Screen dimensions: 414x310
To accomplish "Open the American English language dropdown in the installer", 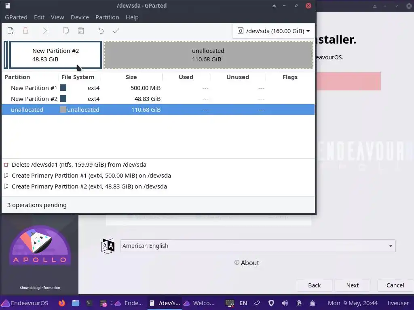I will pos(258,246).
